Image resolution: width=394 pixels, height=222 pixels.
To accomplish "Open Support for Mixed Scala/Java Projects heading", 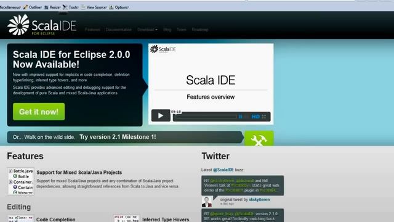I will 79,173.
